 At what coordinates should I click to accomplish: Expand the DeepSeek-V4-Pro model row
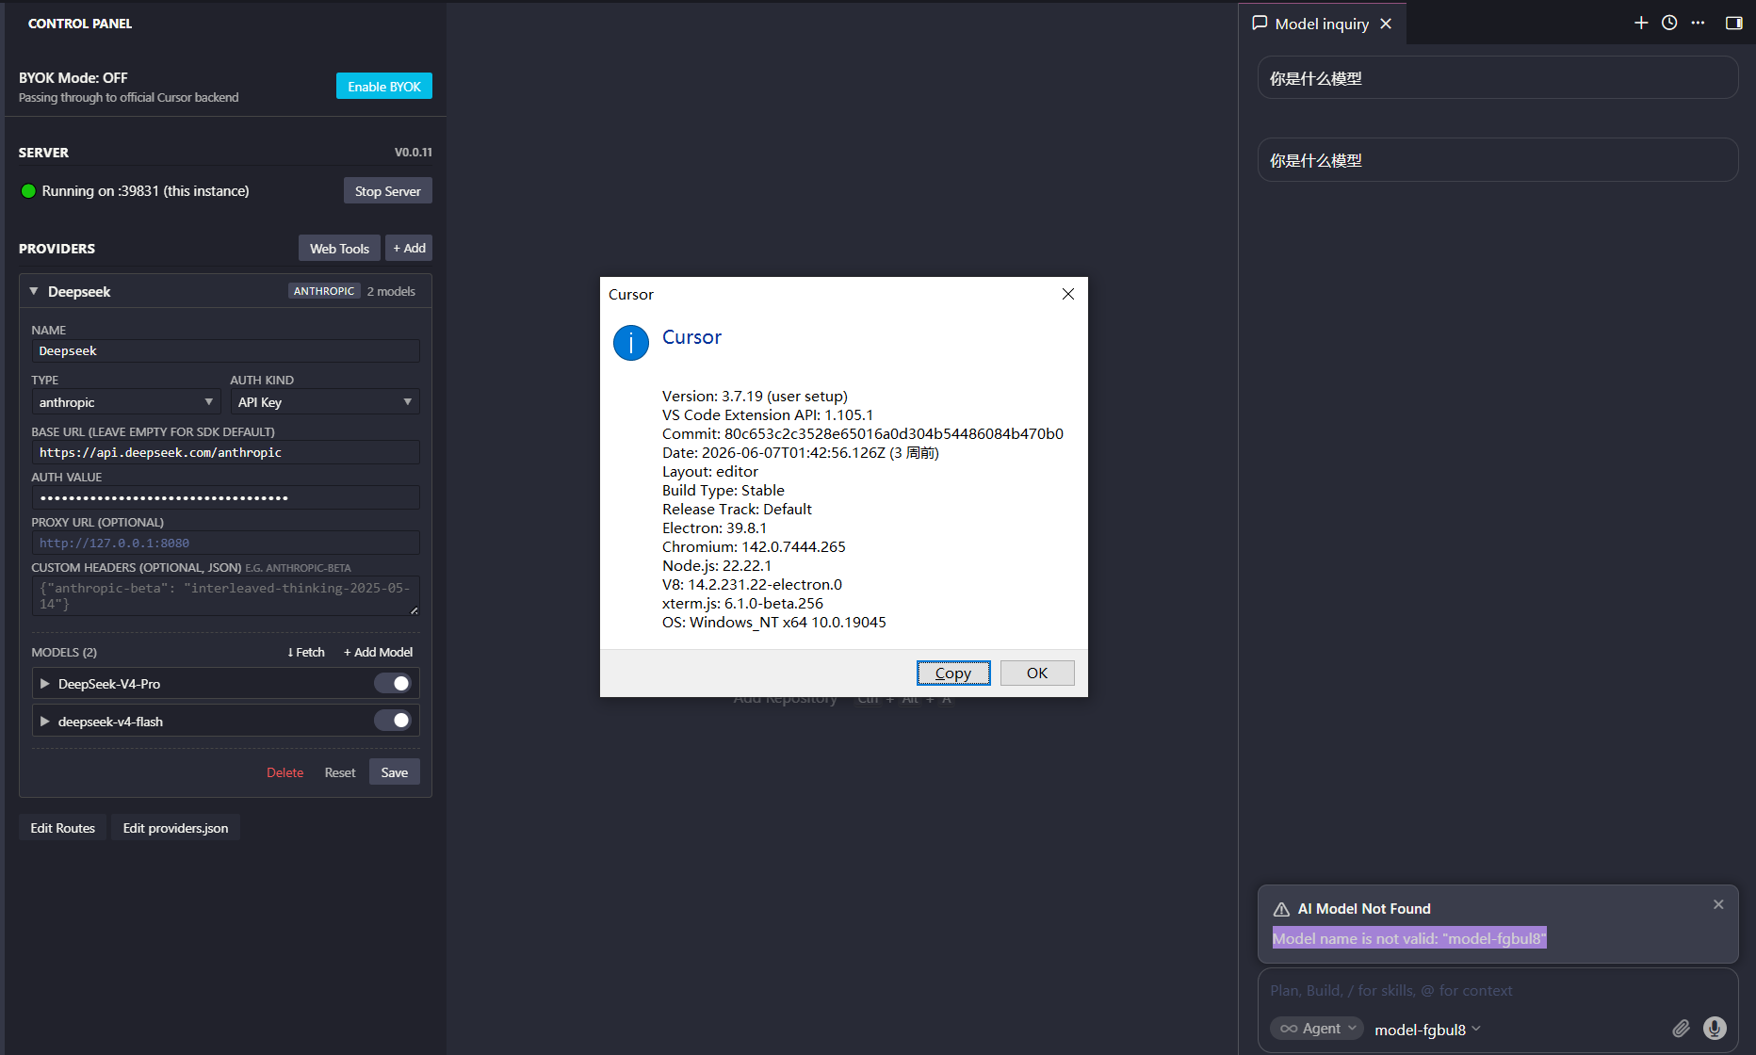pyautogui.click(x=44, y=684)
